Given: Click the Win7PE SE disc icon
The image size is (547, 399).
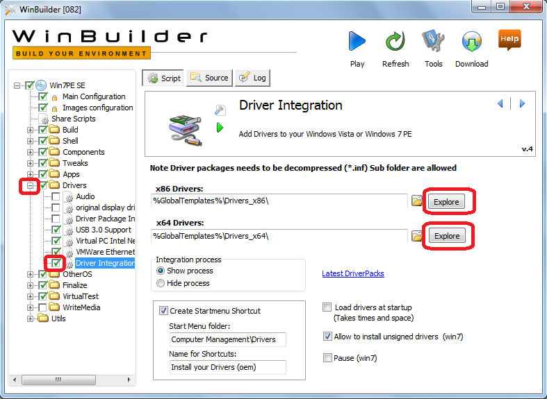Looking at the screenshot, I should (41, 85).
